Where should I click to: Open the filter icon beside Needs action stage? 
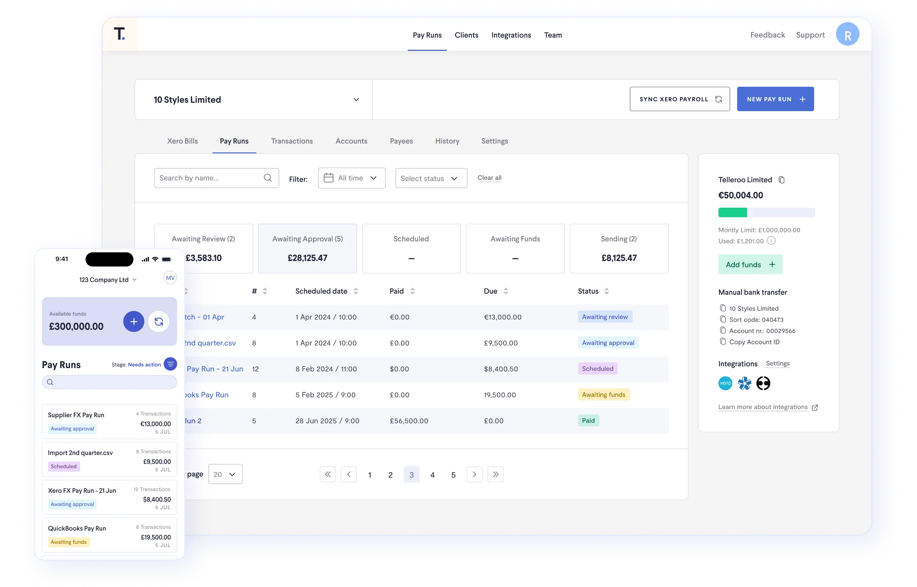tap(170, 364)
